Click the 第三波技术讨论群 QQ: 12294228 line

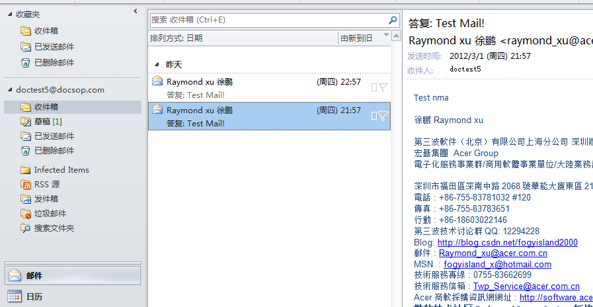[x=477, y=232]
